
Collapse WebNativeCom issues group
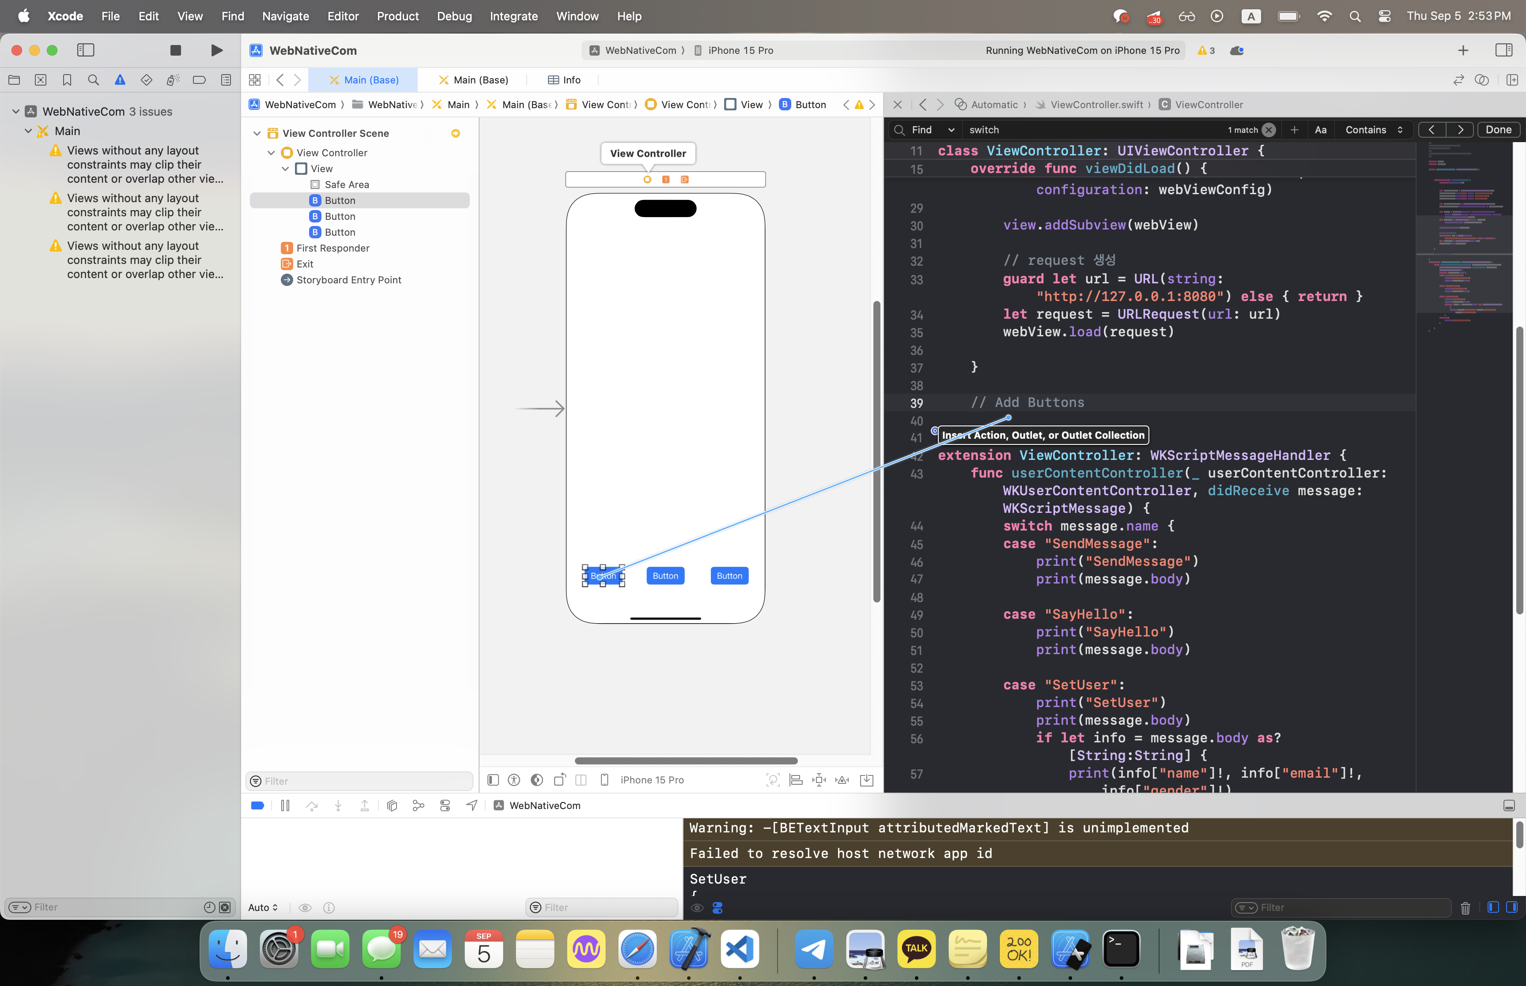point(16,111)
